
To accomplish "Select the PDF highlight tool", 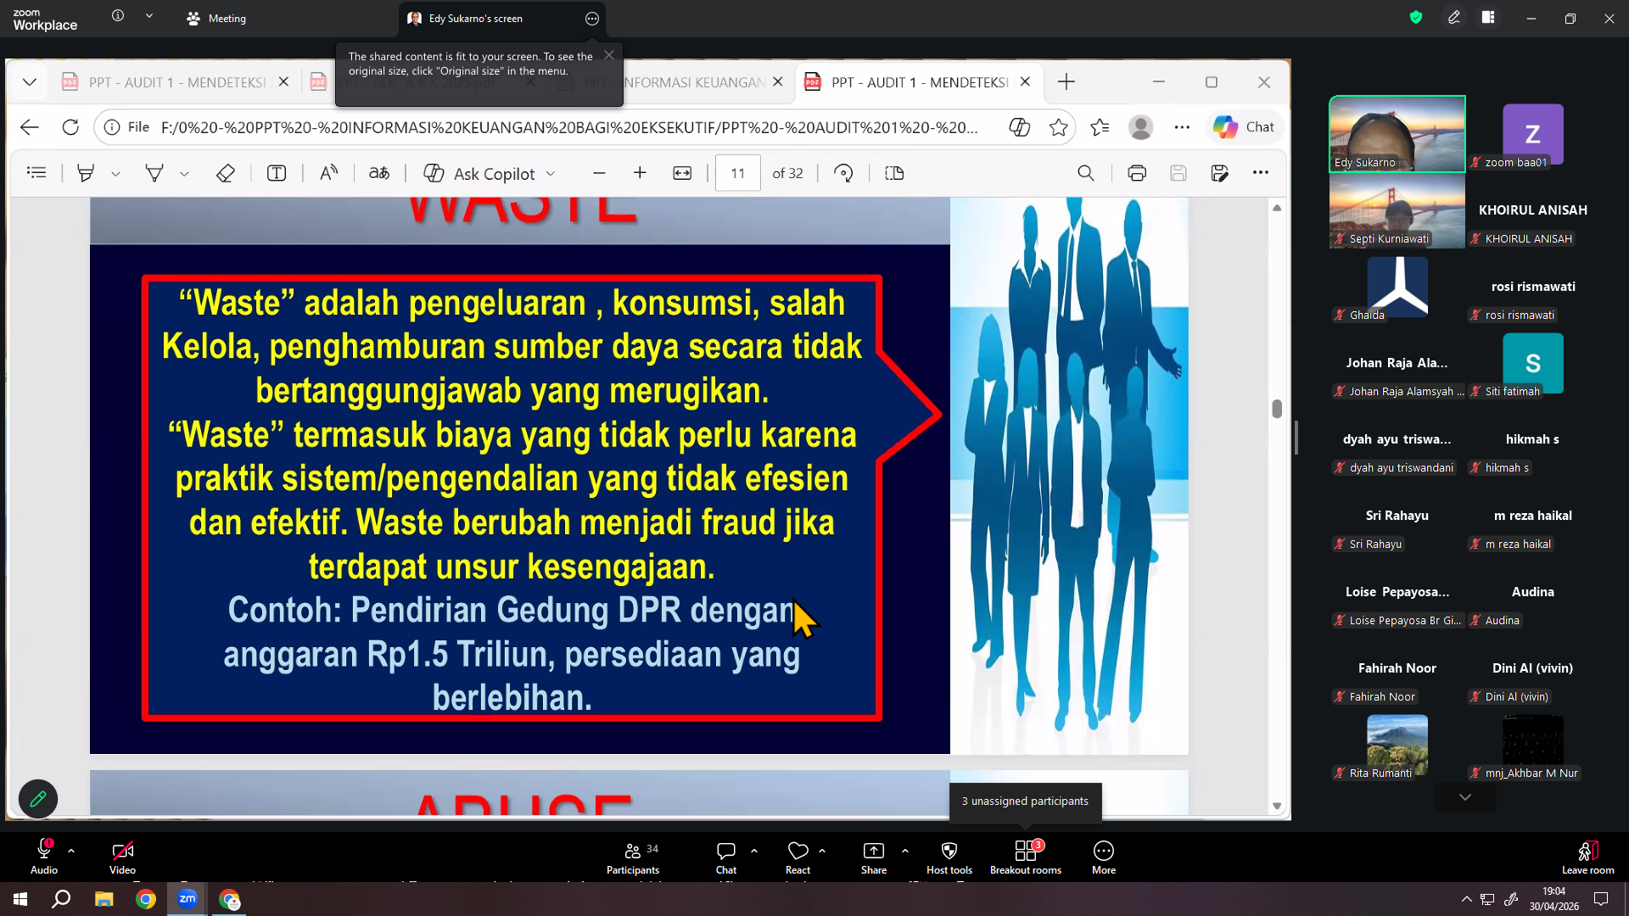I will point(85,173).
